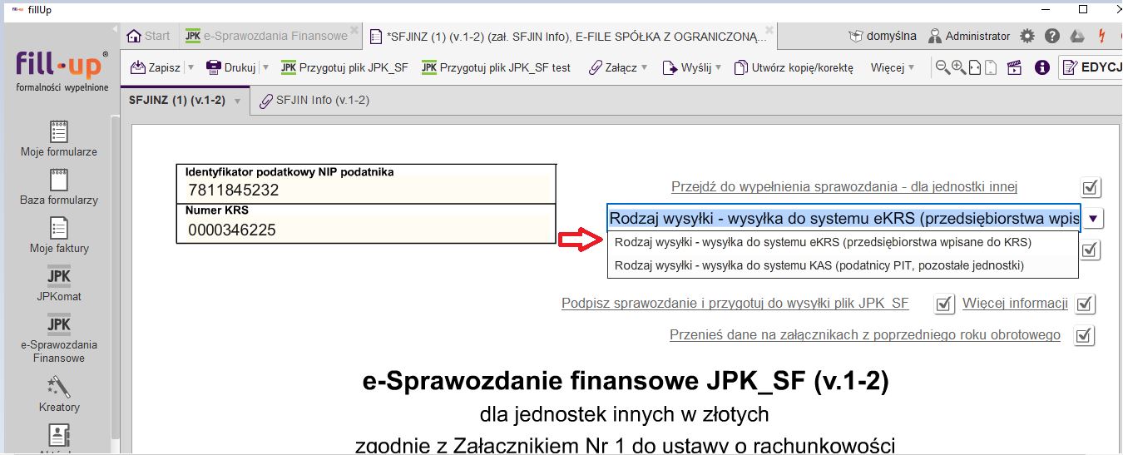Click Przygotuj plik JPK_SF
1123x455 pixels.
[x=344, y=67]
